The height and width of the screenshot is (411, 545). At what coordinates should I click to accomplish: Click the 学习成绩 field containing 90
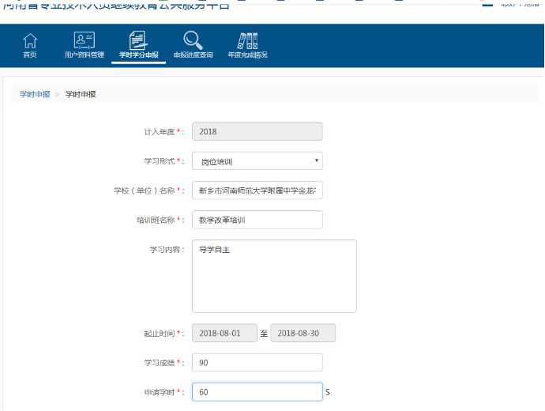point(257,362)
